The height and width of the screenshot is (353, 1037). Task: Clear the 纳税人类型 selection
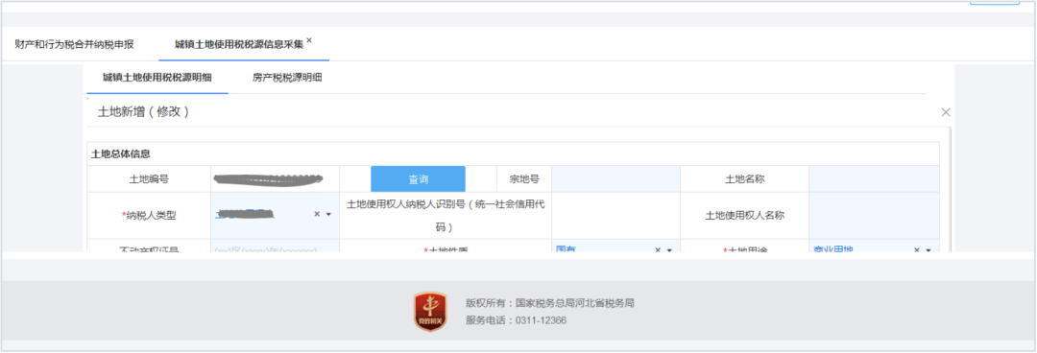[x=317, y=214]
